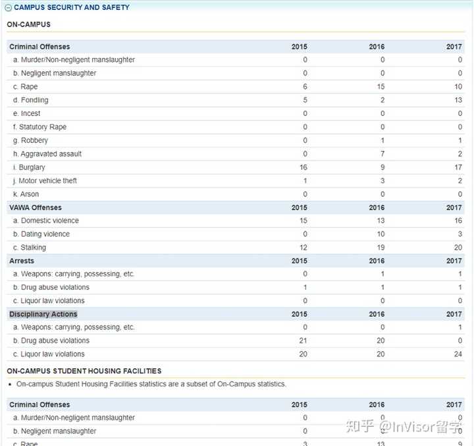Select the 'b. Dating violence' row label
This screenshot has width=474, height=446.
pyautogui.click(x=41, y=234)
